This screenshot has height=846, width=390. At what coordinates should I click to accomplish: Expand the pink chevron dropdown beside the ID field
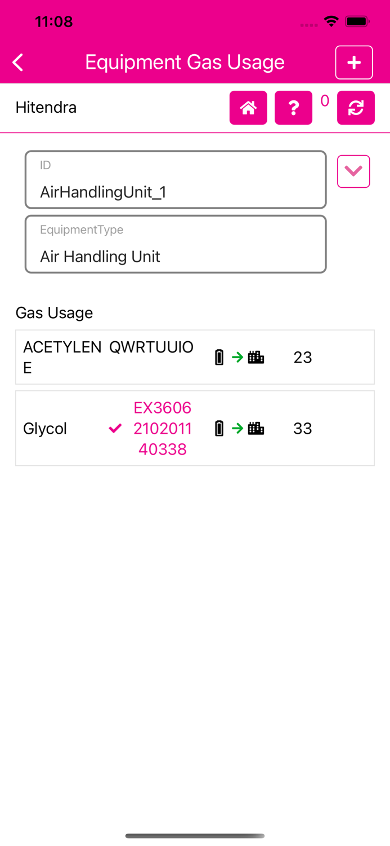coord(353,171)
